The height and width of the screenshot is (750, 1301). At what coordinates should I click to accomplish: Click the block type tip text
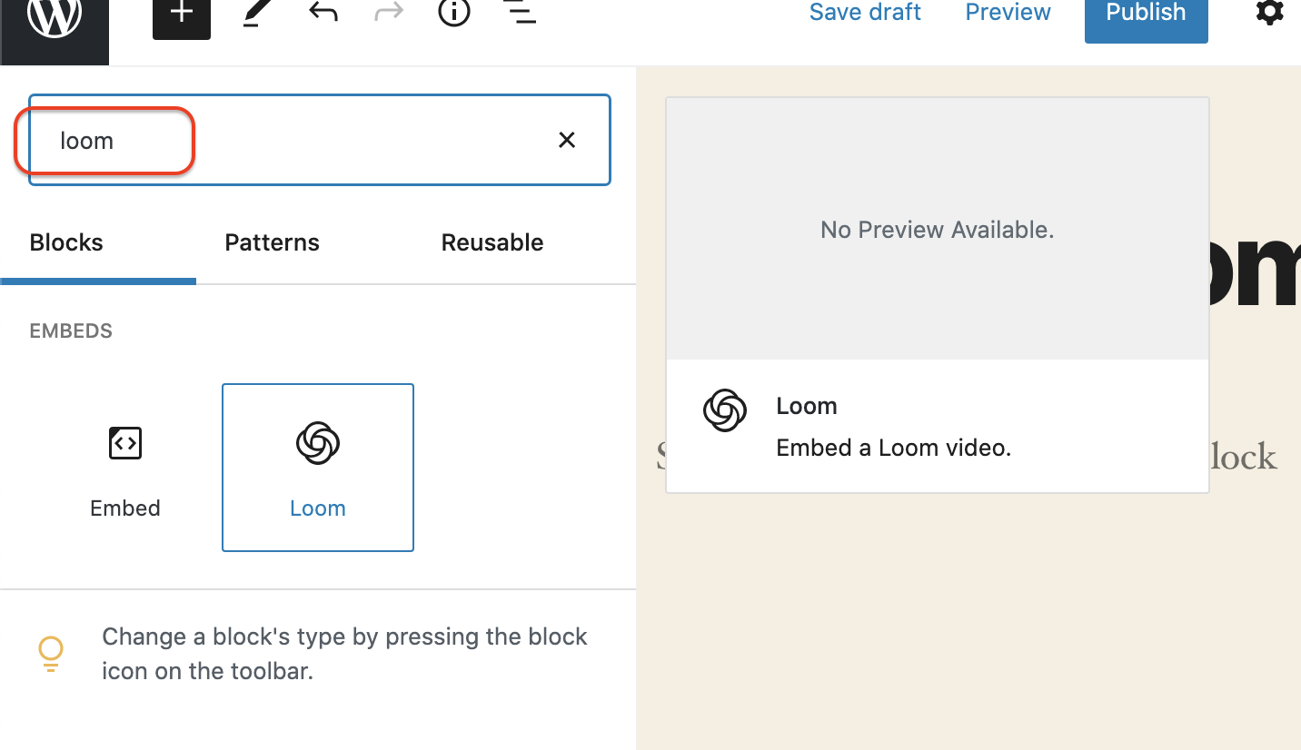[345, 654]
